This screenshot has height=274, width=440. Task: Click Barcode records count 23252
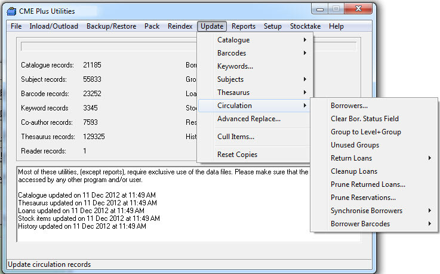point(92,94)
